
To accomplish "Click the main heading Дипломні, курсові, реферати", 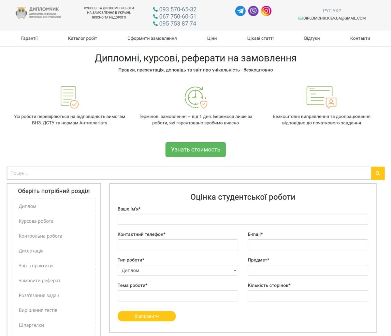I will [x=195, y=58].
